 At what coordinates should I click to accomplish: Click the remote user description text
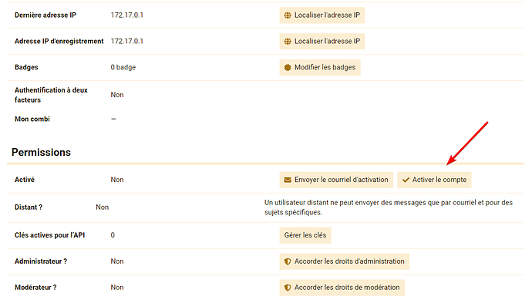click(389, 207)
